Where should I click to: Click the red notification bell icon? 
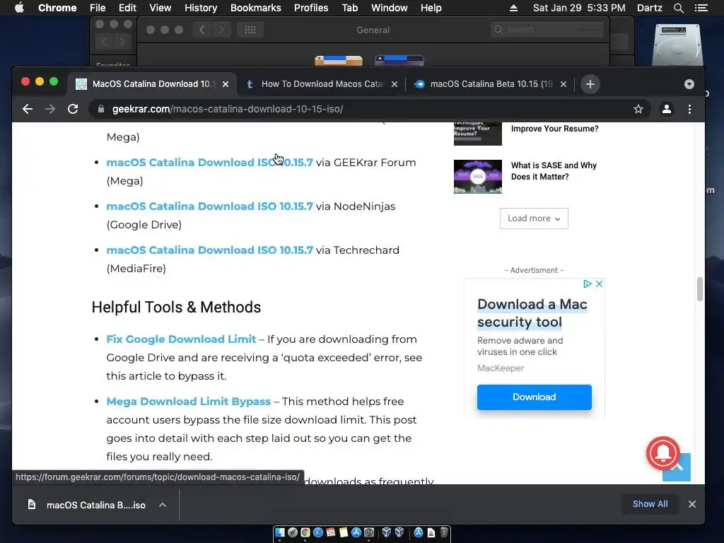click(663, 453)
